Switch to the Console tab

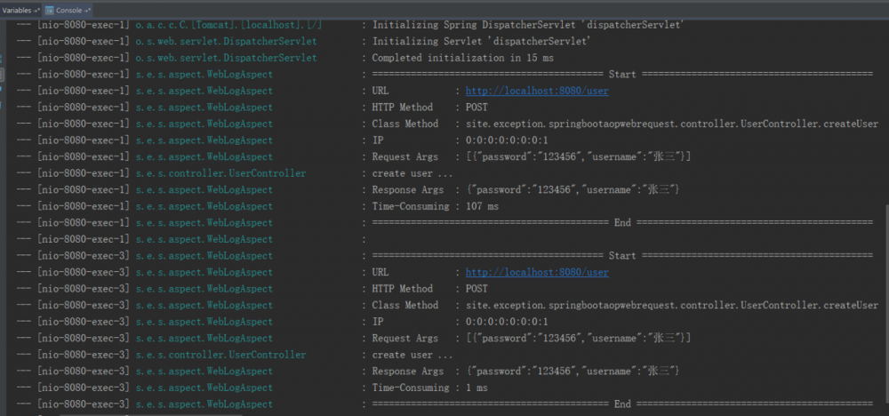68,9
